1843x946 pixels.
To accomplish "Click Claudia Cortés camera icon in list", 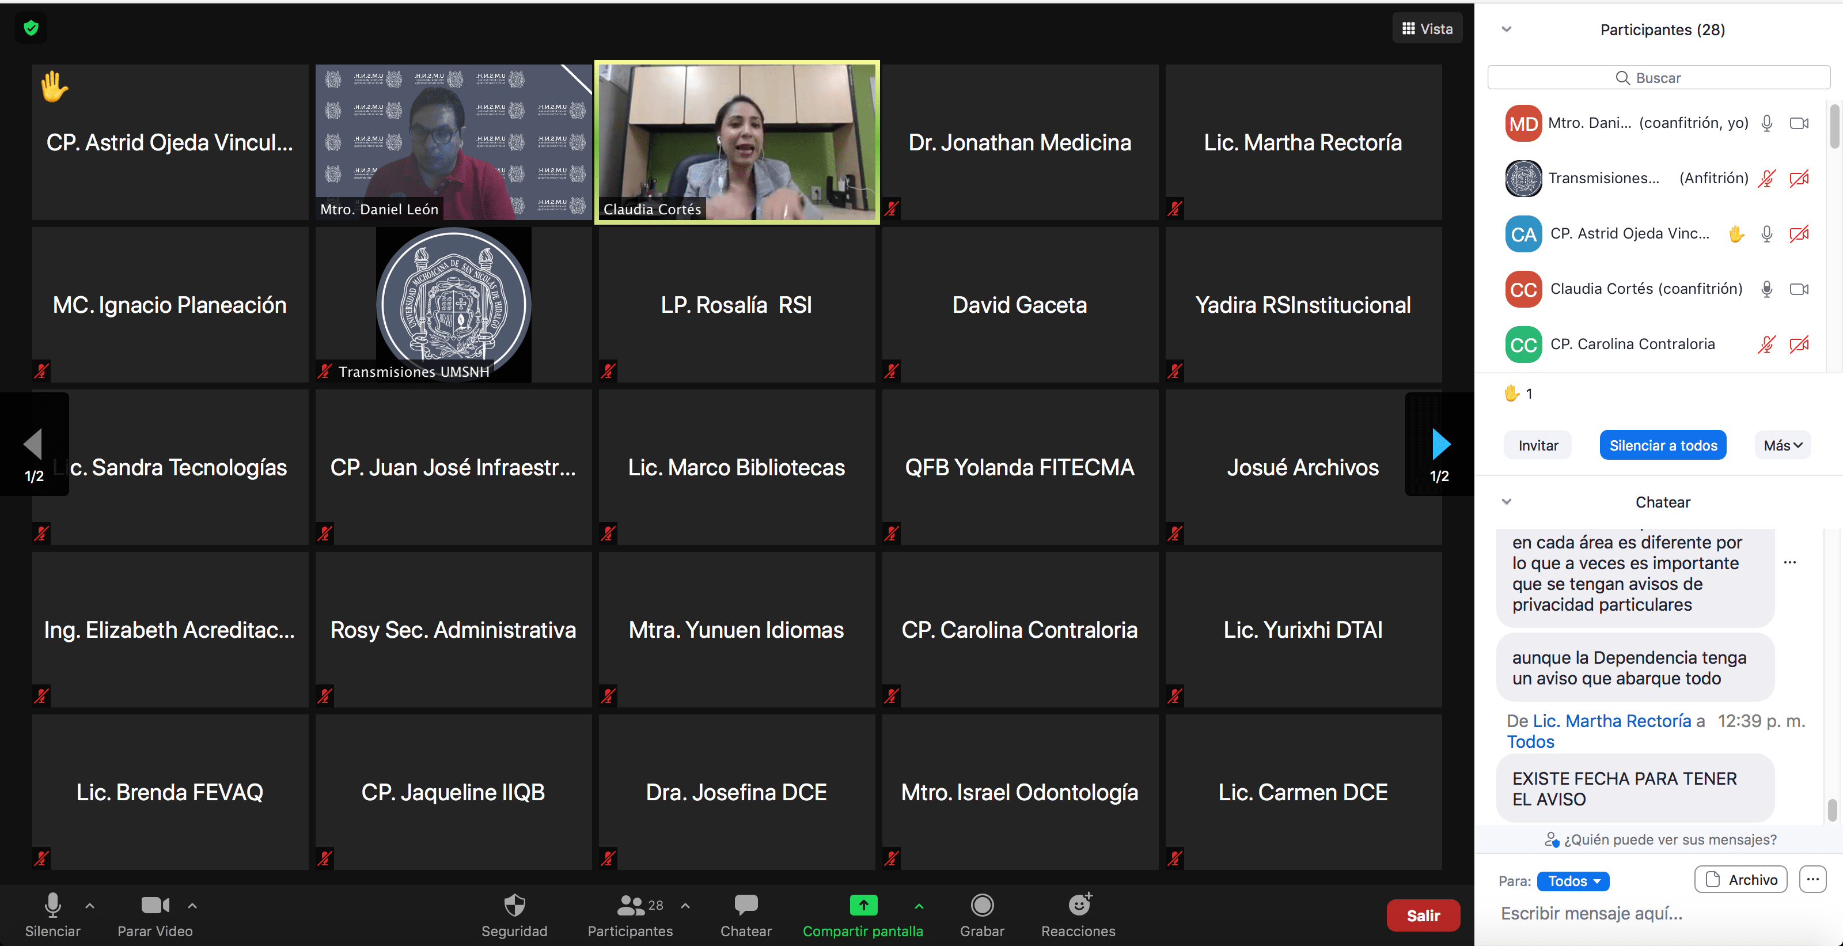I will pos(1799,289).
